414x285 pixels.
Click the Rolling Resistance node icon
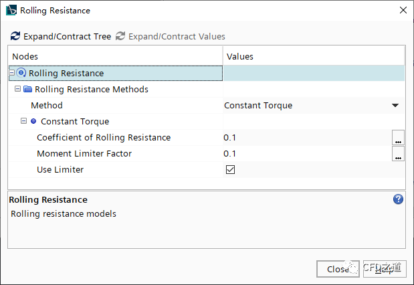tap(21, 73)
